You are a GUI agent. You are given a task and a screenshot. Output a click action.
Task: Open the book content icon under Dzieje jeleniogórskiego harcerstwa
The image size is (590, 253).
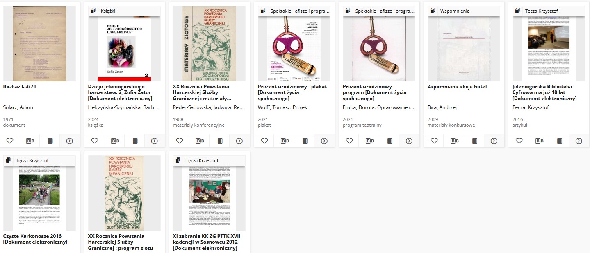(135, 141)
